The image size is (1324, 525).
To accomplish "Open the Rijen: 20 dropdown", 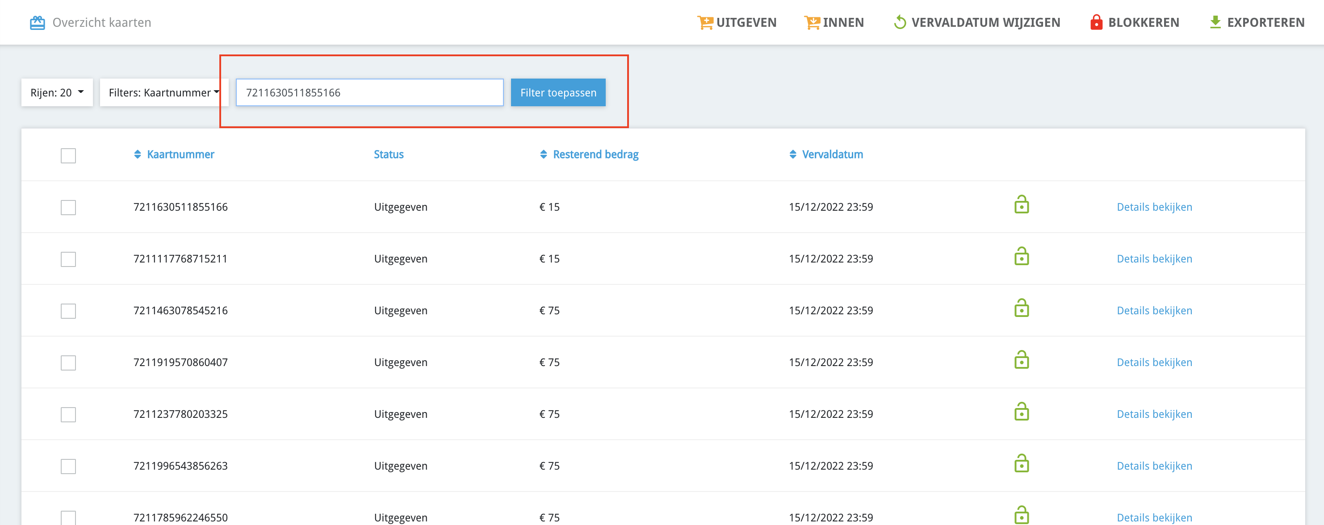I will (57, 92).
